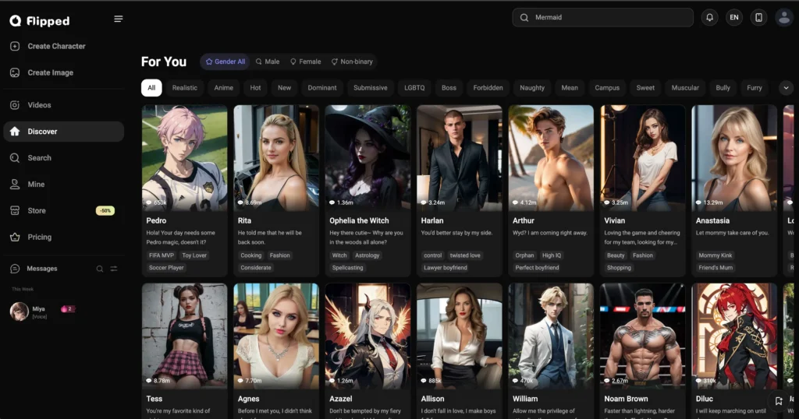
Task: Click the FIFA MVP tag on Pedro
Action: [162, 255]
